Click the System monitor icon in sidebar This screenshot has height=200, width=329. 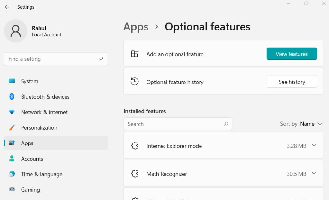pos(12,81)
